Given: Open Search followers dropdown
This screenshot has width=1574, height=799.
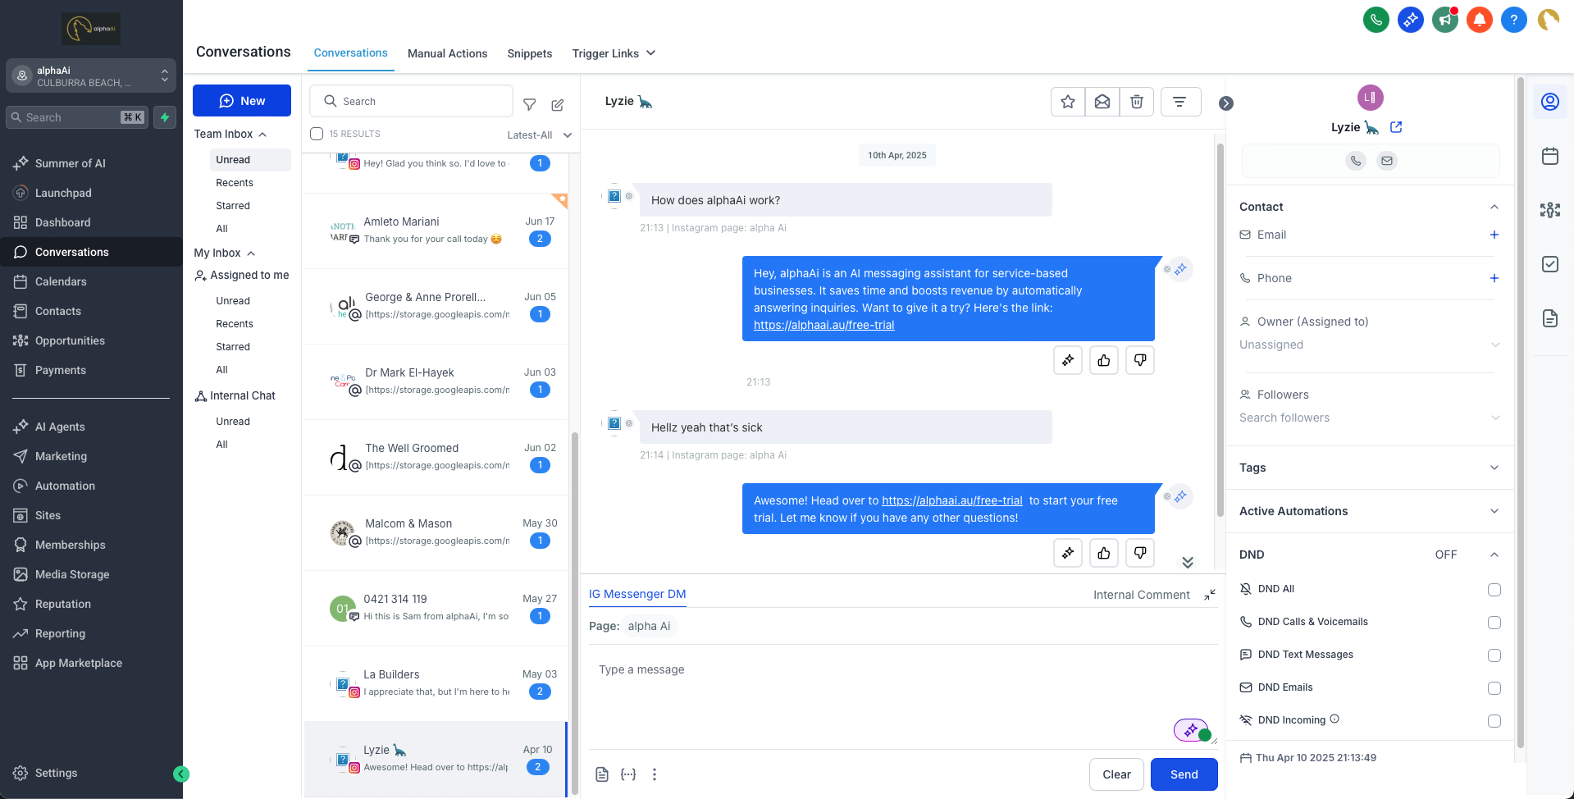Looking at the screenshot, I should tap(1370, 418).
